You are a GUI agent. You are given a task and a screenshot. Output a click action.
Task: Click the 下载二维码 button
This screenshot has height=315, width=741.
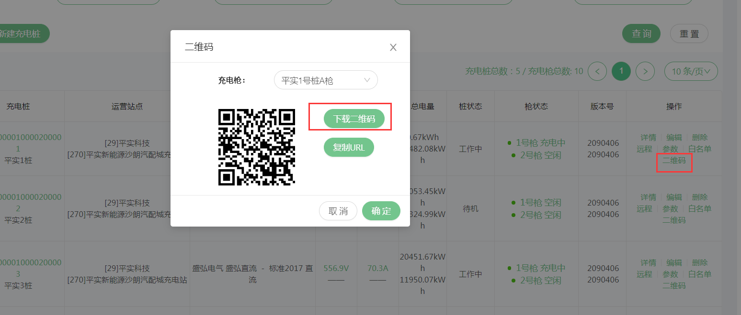point(354,119)
